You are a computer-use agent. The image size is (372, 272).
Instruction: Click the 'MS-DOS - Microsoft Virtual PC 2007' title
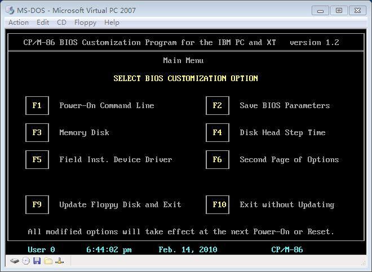(76, 11)
